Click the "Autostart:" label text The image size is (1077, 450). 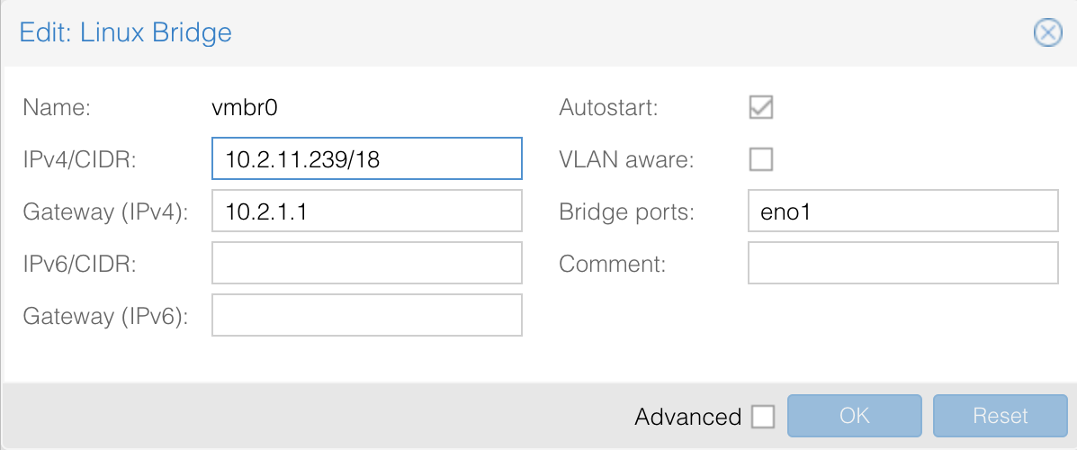tap(608, 108)
